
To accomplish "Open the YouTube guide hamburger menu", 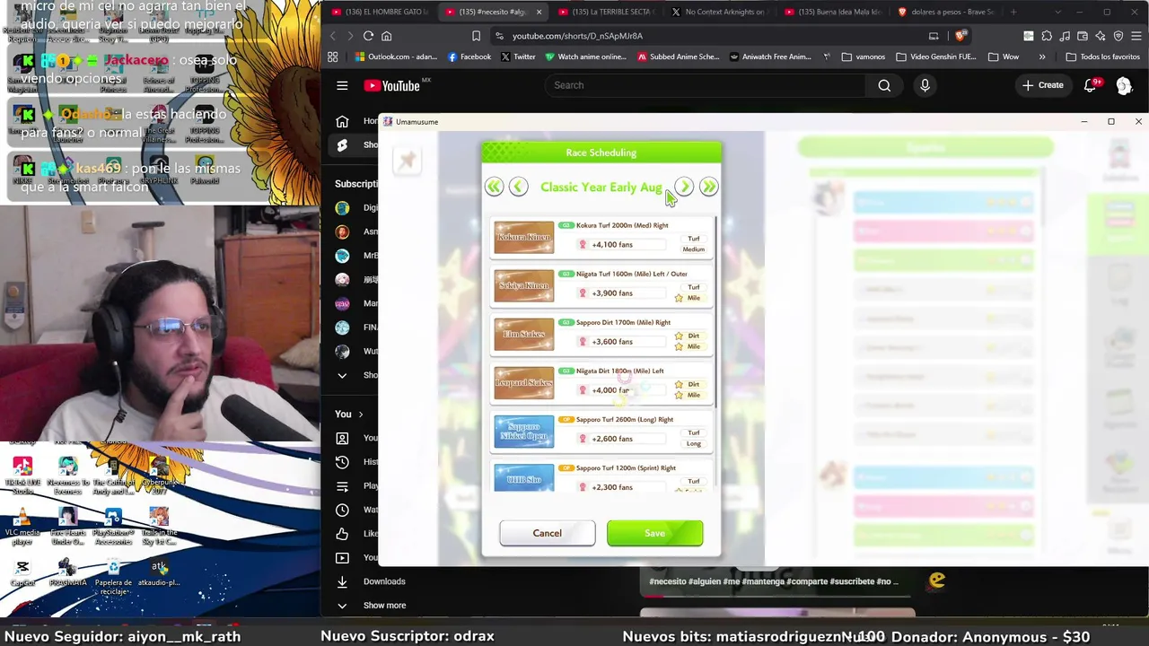I will pos(342,85).
